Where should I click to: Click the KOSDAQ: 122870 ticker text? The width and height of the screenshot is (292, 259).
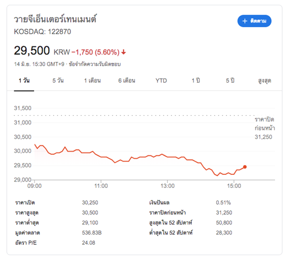[42, 32]
